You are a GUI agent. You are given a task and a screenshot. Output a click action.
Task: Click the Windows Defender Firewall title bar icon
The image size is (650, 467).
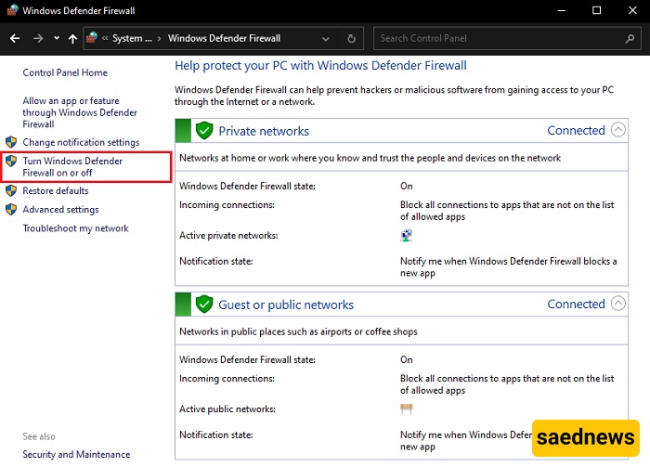12,10
